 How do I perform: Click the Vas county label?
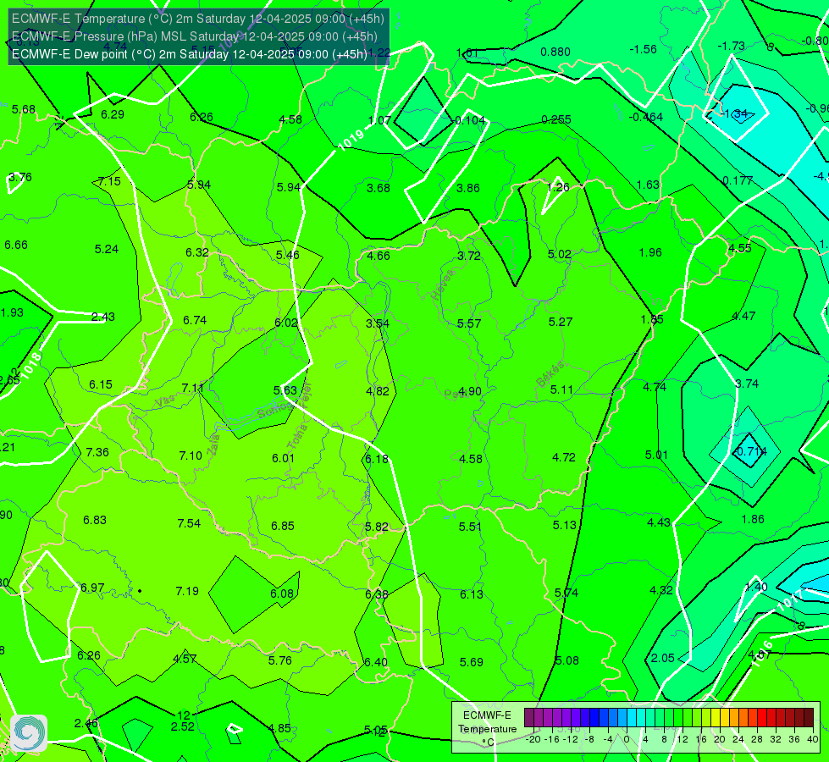pos(164,401)
